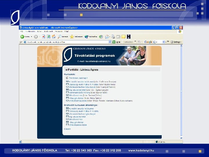Go back with the Vissza arrow button
209x157 pixels.
[x=25, y=37]
